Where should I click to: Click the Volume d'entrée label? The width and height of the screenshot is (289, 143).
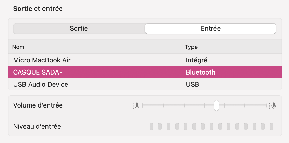38,105
